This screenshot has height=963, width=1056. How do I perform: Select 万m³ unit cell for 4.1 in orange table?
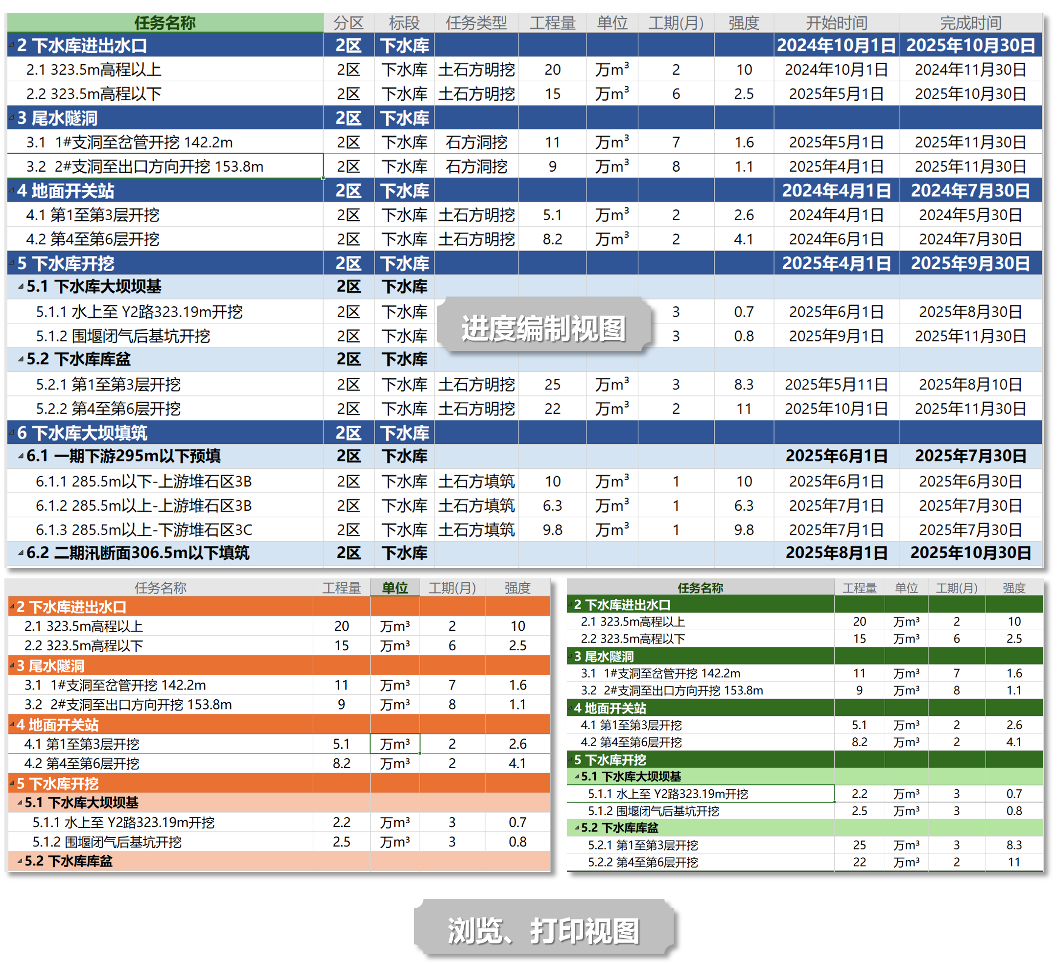point(395,744)
